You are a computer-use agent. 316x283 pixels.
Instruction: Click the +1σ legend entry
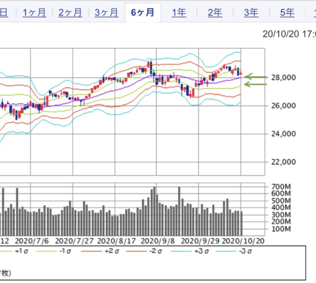pyautogui.click(x=14, y=251)
